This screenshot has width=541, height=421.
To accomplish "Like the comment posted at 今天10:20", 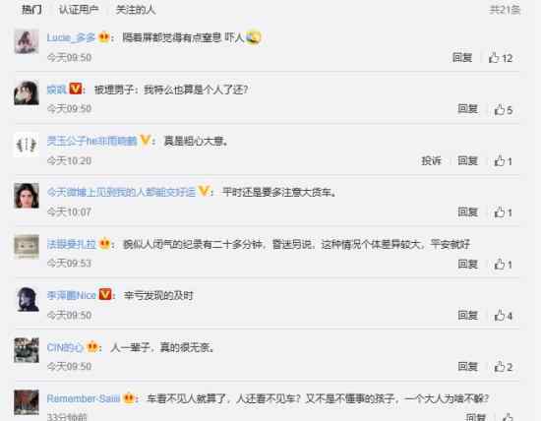I will pyautogui.click(x=504, y=160).
